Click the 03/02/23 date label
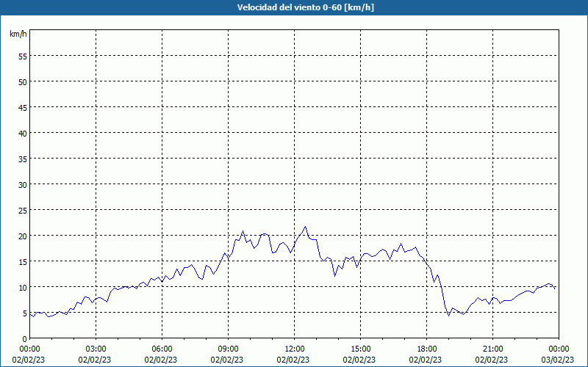The width and height of the screenshot is (588, 367). pos(558,360)
